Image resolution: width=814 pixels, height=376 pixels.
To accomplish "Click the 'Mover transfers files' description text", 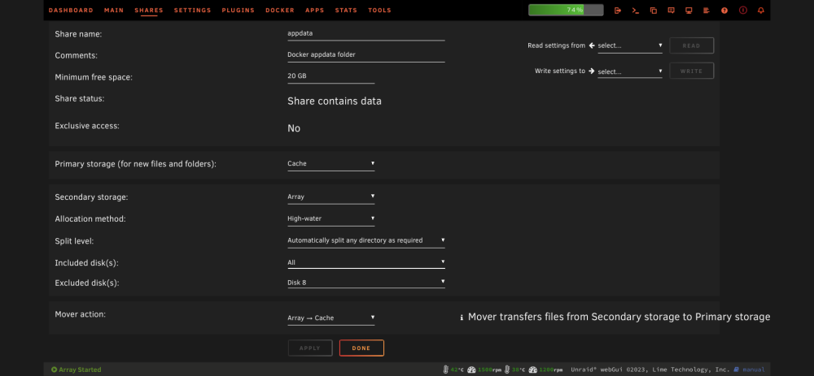I will point(619,317).
